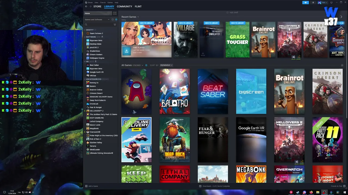The image size is (348, 195).
Task: Select the LIBRARY tab
Action: tap(109, 6)
